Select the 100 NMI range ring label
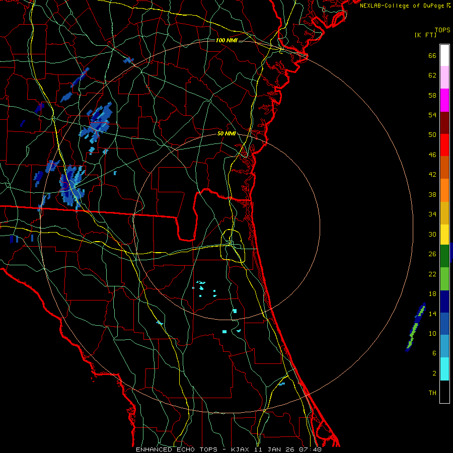Screen dimensions: 453x453 [x=226, y=40]
